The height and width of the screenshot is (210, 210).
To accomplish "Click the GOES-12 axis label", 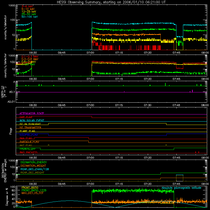I will tap(4, 92).
